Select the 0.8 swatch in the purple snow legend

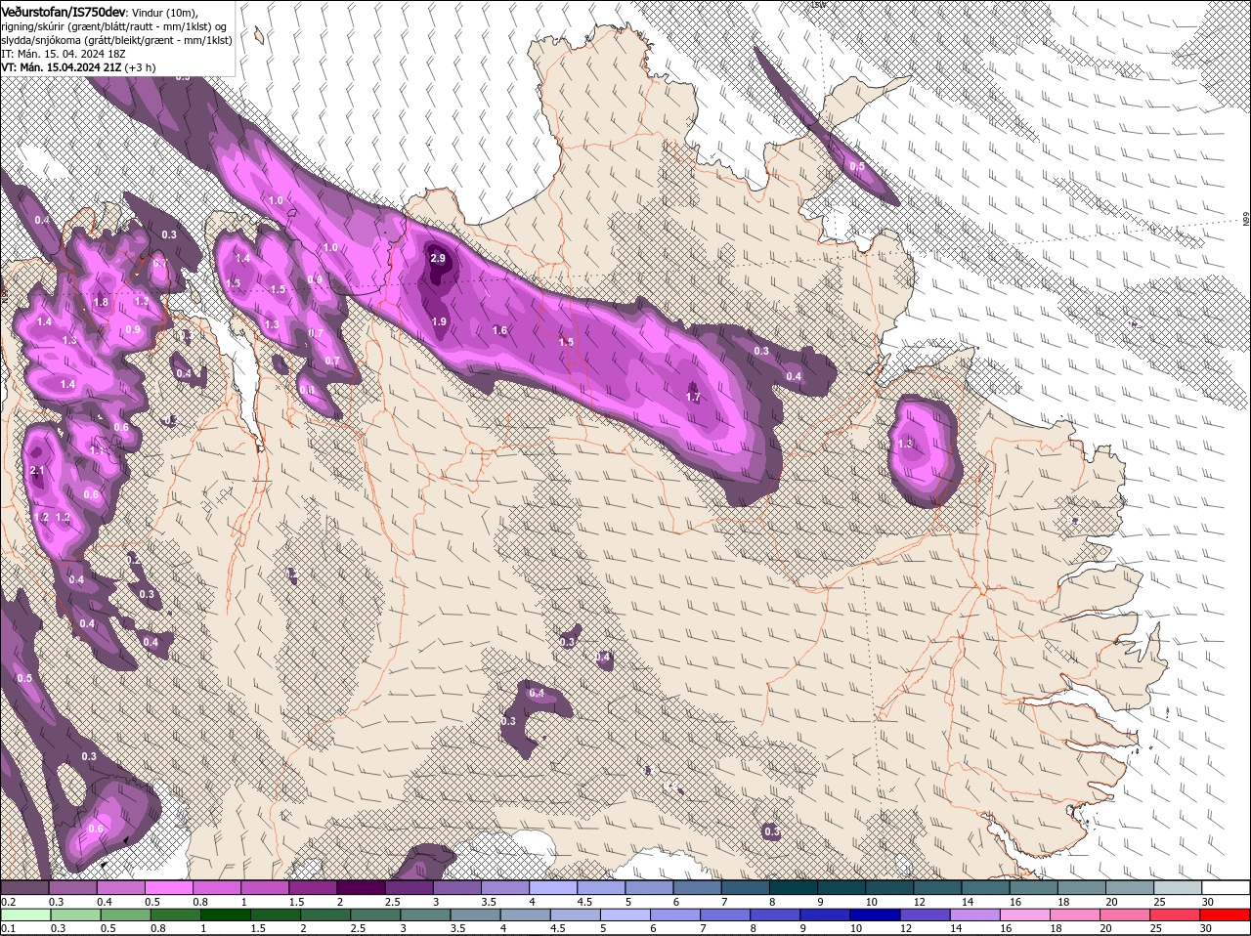pyautogui.click(x=217, y=887)
